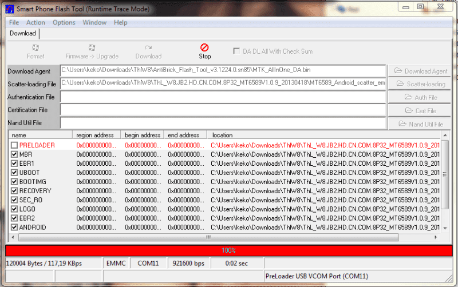The height and width of the screenshot is (287, 458).
Task: Click the Nand Util File input field
Action: pos(223,123)
